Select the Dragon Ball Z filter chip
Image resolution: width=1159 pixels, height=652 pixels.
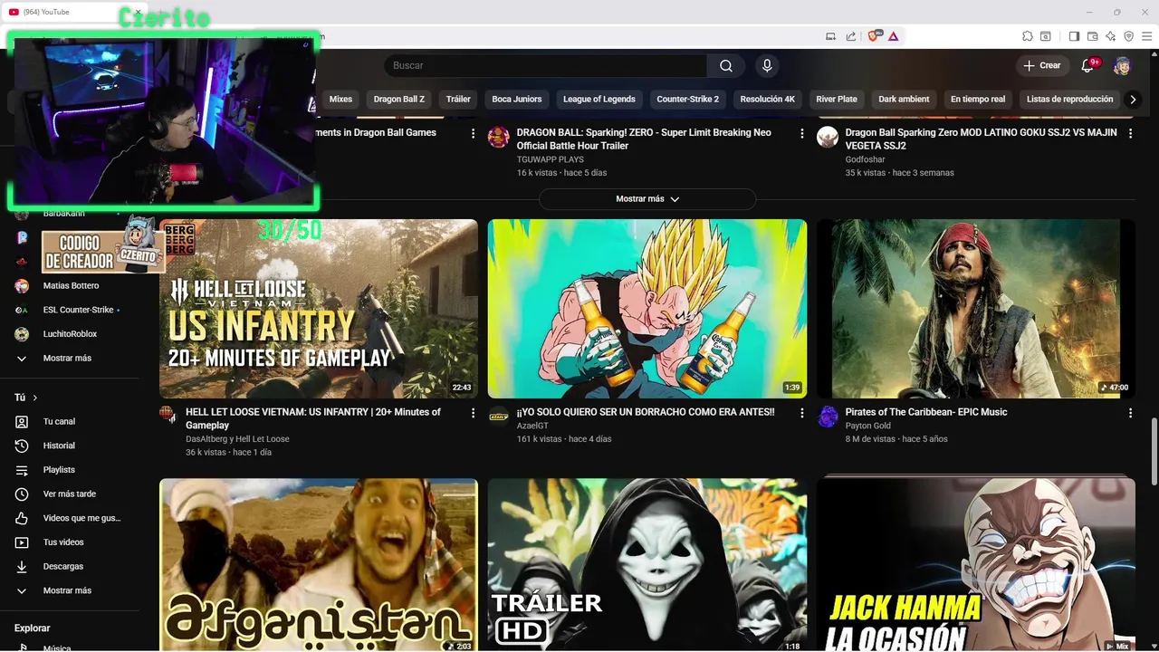coord(399,100)
